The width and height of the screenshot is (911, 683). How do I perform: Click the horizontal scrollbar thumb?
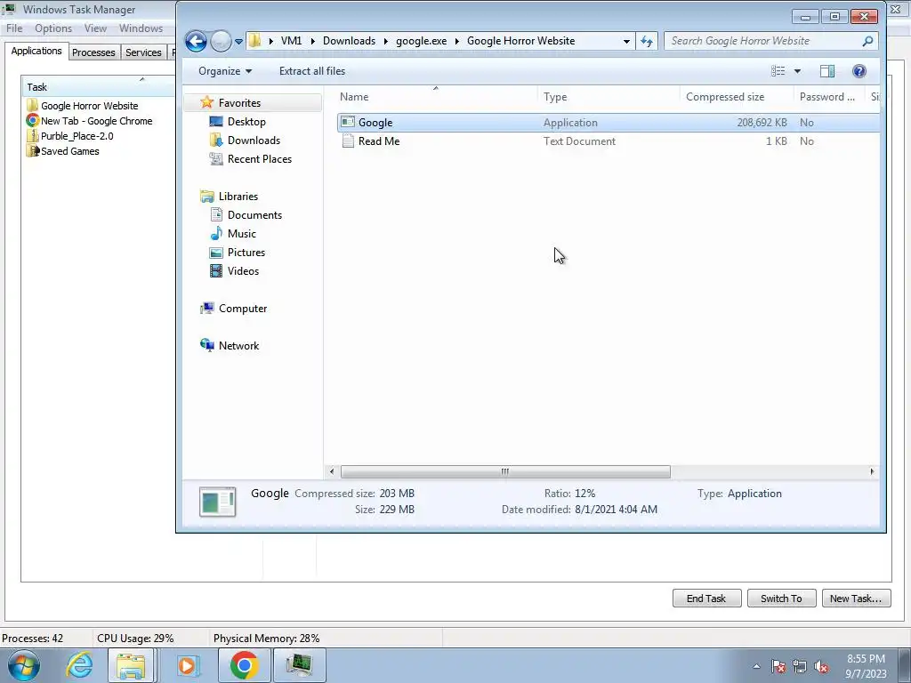[505, 471]
